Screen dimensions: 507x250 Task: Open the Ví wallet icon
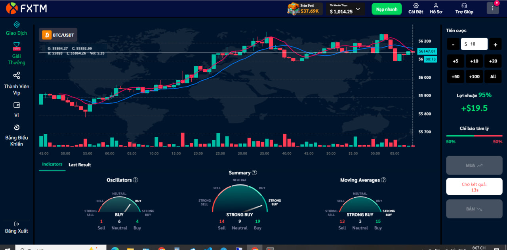(17, 105)
